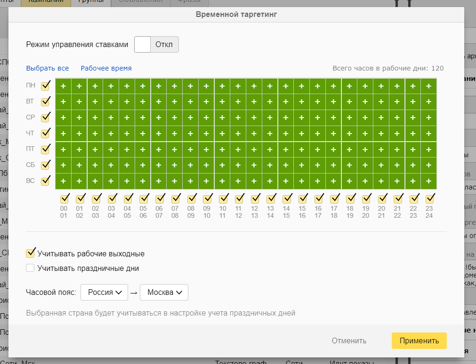
Task: Uncheck 'Учитывать рабочие выходные' checkbox
Action: [31, 253]
